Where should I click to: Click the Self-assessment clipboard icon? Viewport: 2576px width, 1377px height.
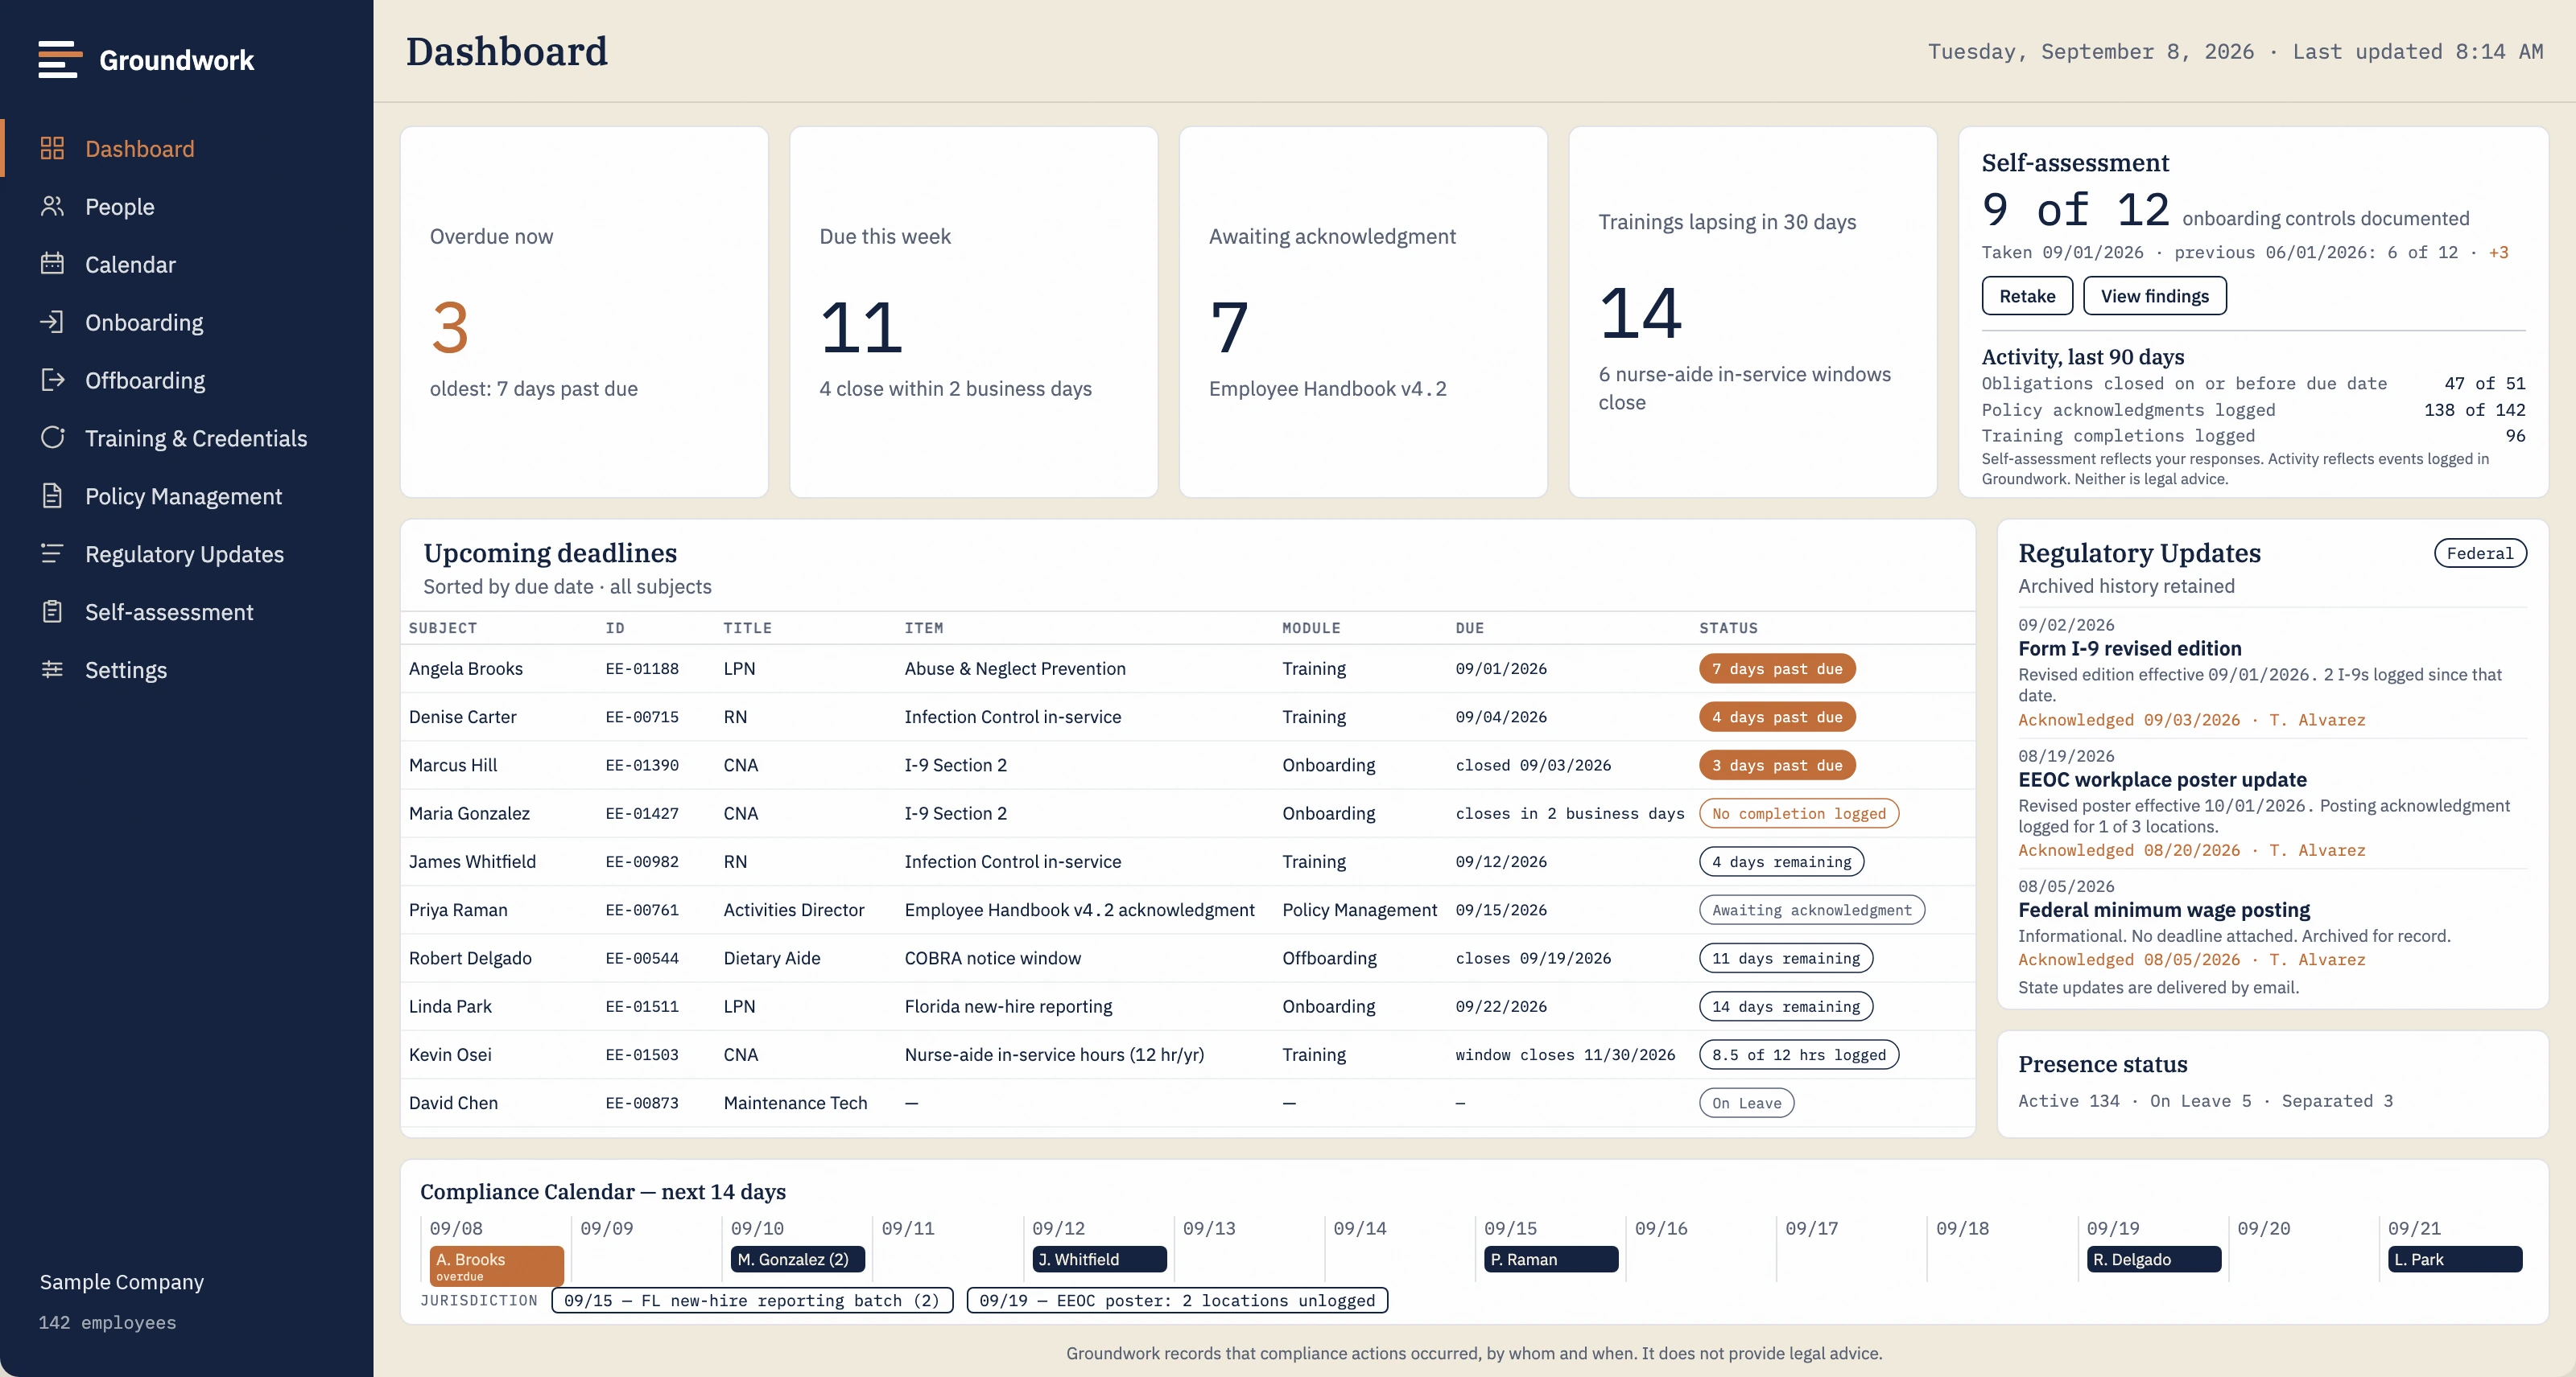[52, 613]
